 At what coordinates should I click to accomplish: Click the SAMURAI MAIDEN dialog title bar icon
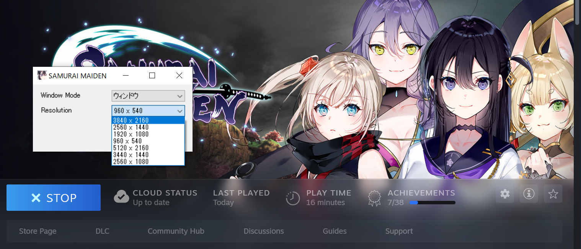tap(42, 75)
